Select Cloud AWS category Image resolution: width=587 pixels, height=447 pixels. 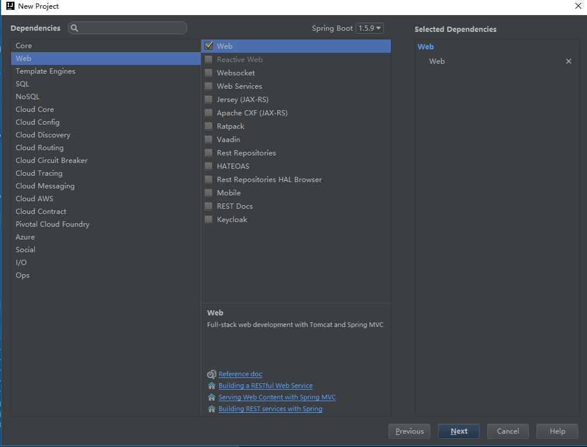[x=106, y=199]
